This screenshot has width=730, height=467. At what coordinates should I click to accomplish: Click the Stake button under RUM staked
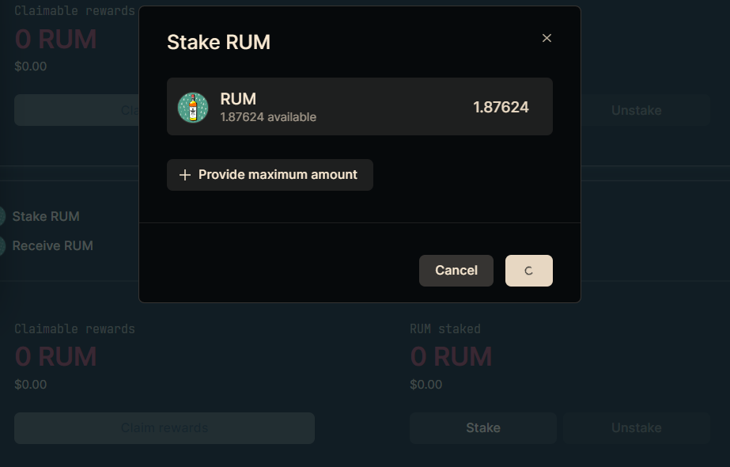pos(483,428)
